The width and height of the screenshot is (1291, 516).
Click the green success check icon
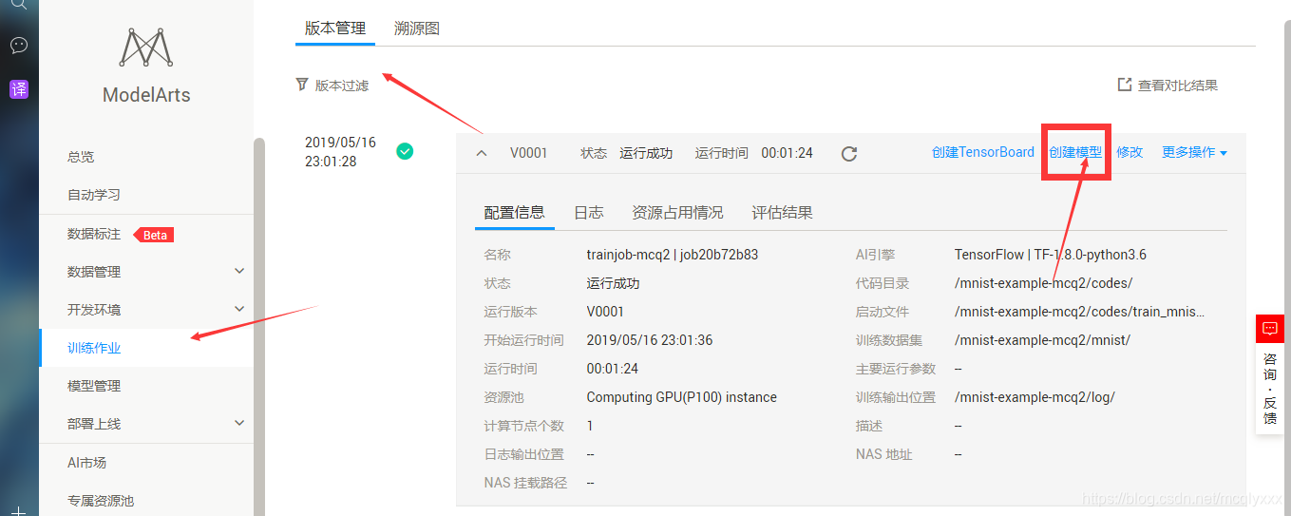point(405,150)
